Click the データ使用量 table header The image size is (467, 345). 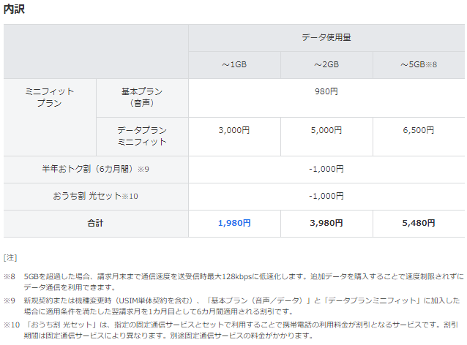(326, 37)
